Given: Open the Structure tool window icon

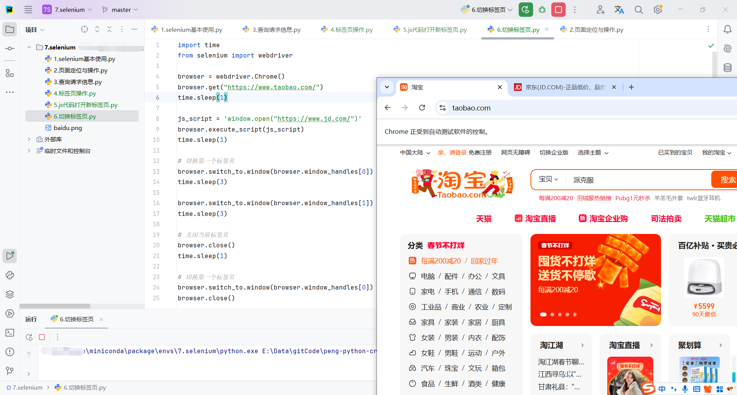Looking at the screenshot, I should pyautogui.click(x=10, y=73).
